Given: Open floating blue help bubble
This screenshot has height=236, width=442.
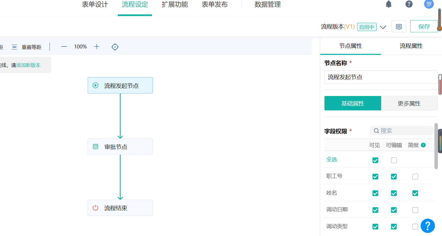Looking at the screenshot, I should [427, 226].
